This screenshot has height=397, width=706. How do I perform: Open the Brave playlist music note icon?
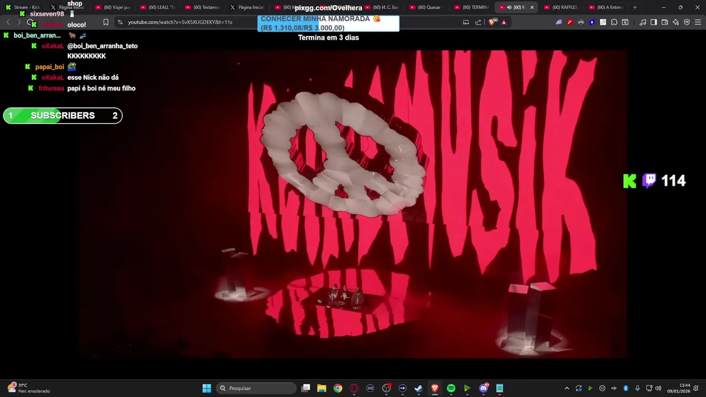coord(643,22)
